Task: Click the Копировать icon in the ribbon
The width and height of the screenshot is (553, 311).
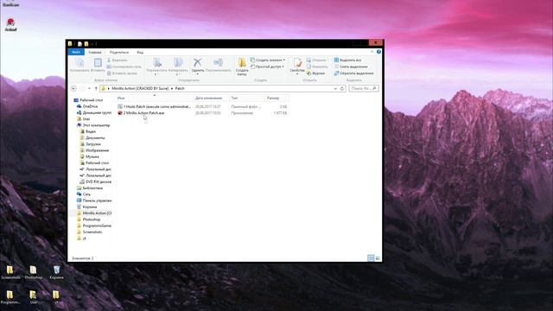Action: tap(79, 63)
